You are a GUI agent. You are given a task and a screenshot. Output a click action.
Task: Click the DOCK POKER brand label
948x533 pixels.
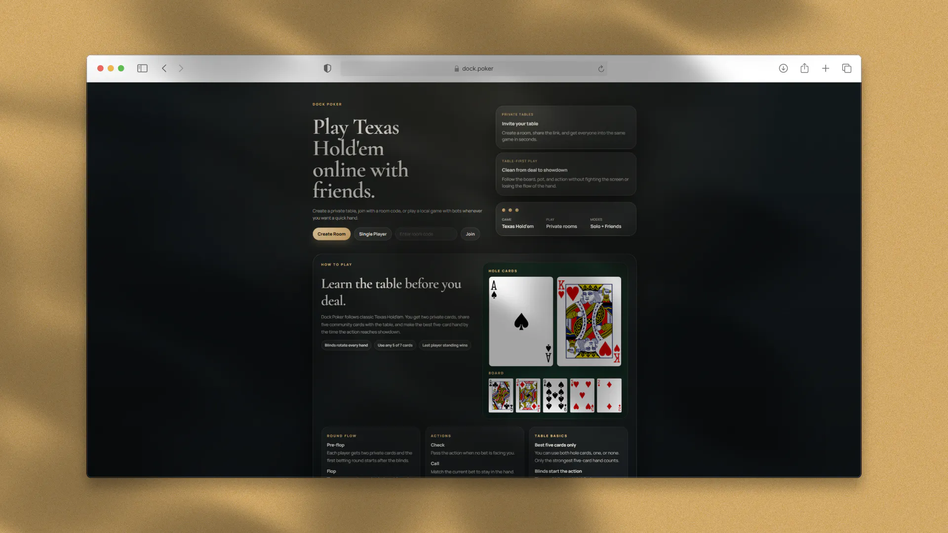[327, 105]
